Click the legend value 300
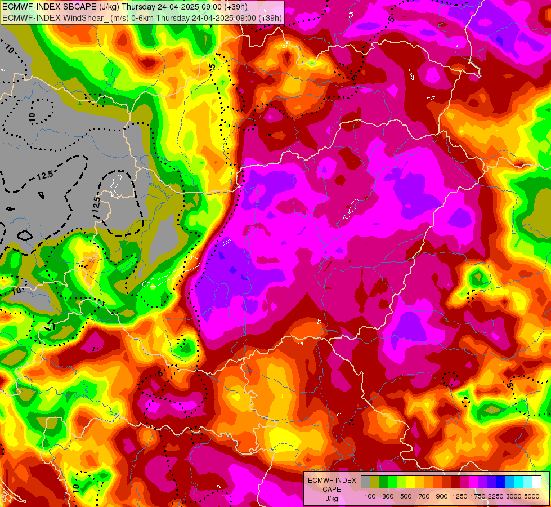 [388, 496]
